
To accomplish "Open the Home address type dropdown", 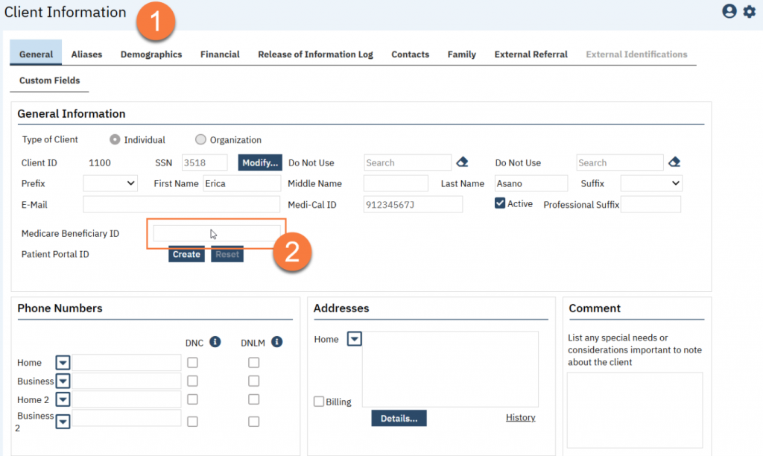I will pos(355,340).
